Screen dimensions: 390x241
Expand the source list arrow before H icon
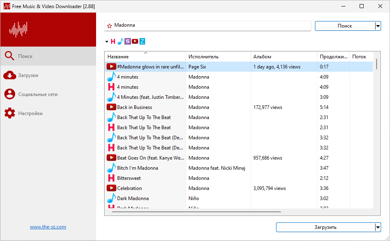click(107, 41)
